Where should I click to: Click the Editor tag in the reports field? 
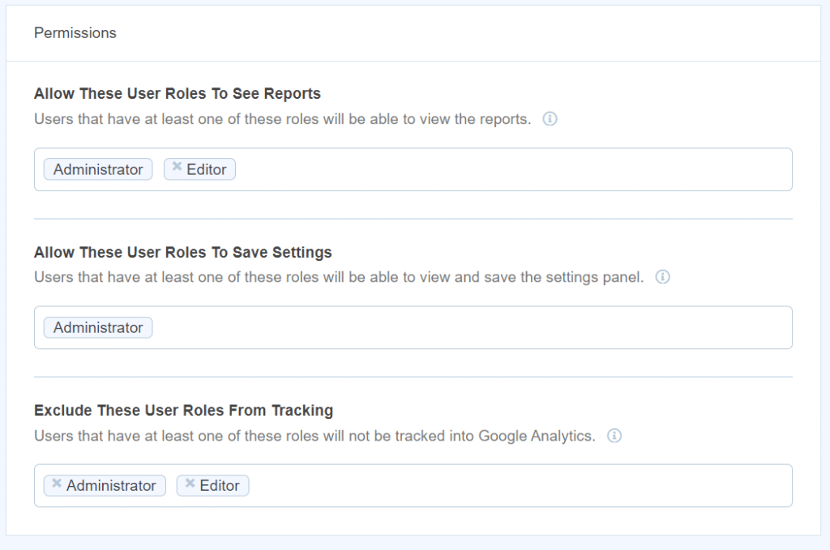(x=204, y=168)
